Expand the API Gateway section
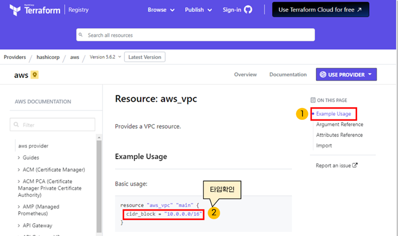The height and width of the screenshot is (236, 398). click(x=19, y=225)
